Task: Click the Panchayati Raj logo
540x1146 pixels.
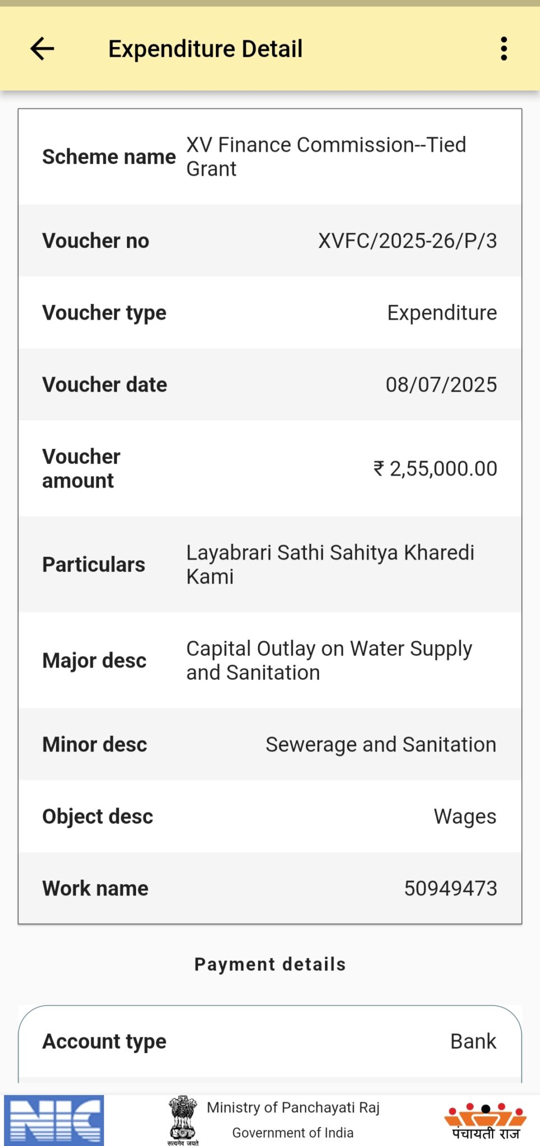Action: pos(486,1120)
